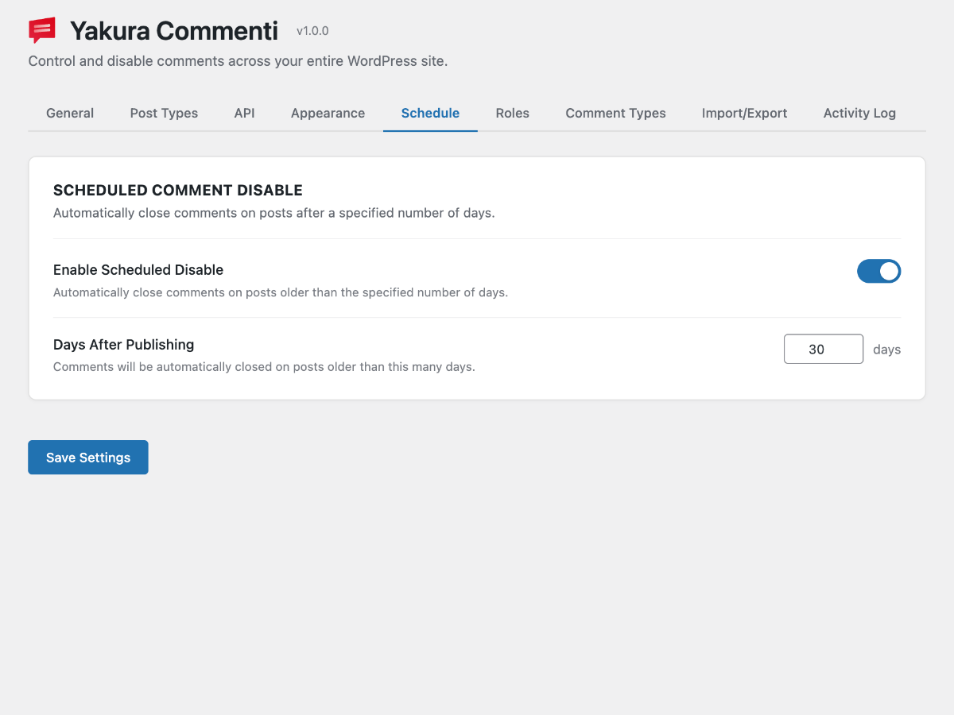Open the Appearance settings tab
The height and width of the screenshot is (715, 954).
(x=328, y=113)
